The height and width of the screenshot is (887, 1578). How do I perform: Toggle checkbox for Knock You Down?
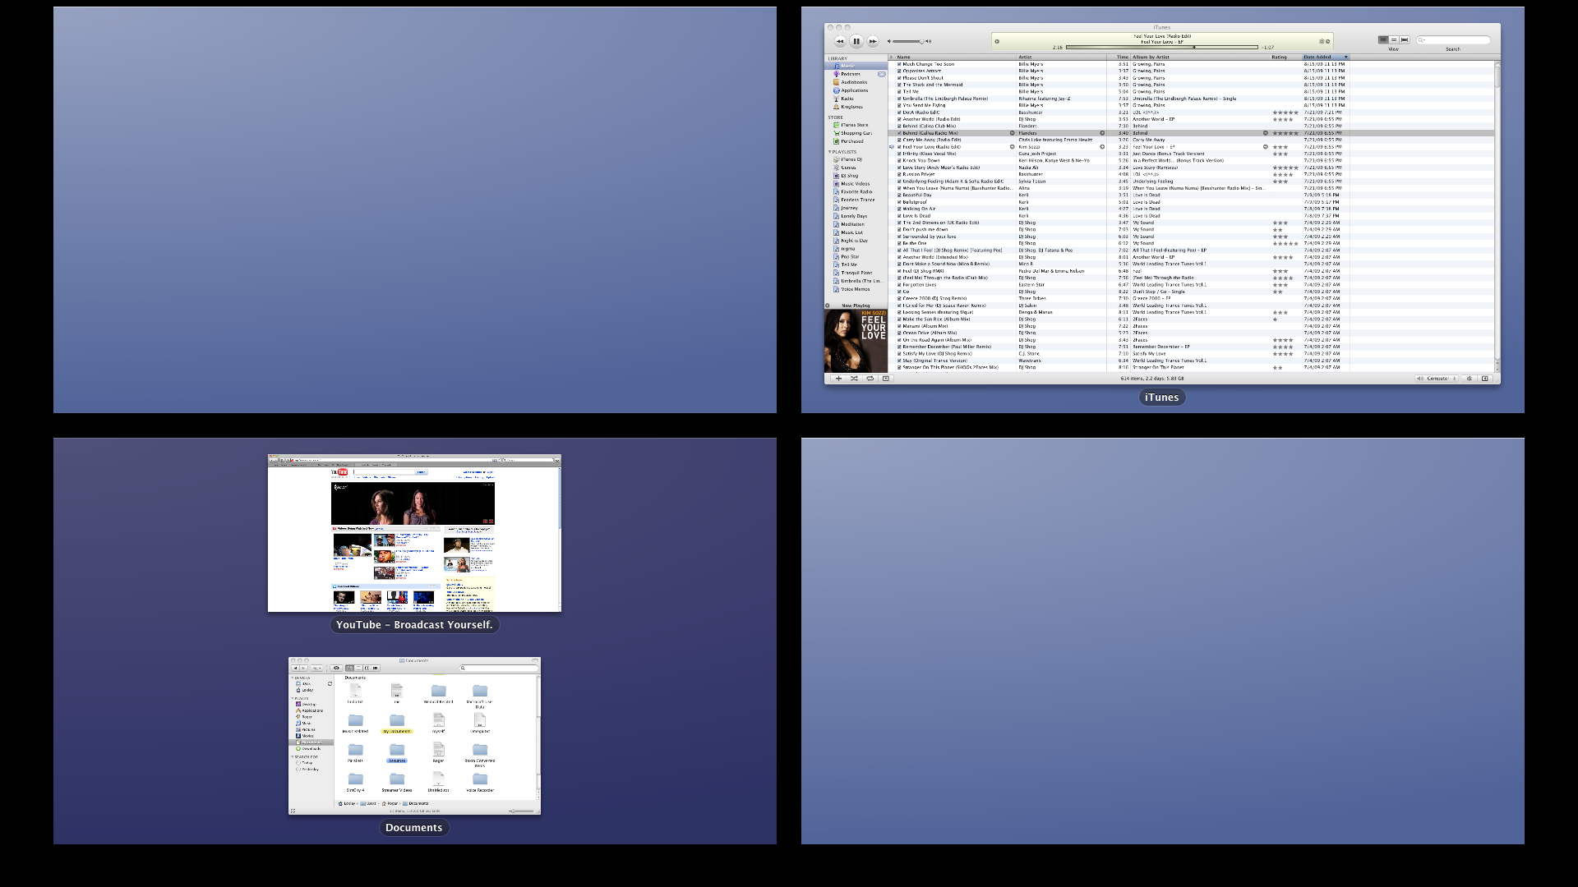899,161
